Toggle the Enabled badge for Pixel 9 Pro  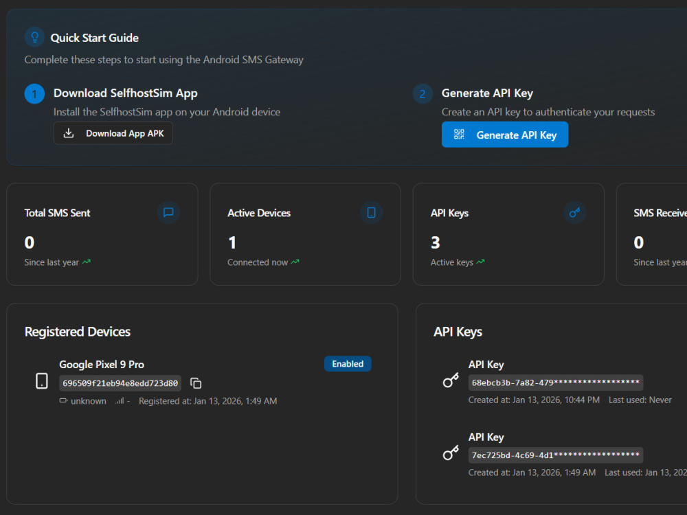(348, 364)
